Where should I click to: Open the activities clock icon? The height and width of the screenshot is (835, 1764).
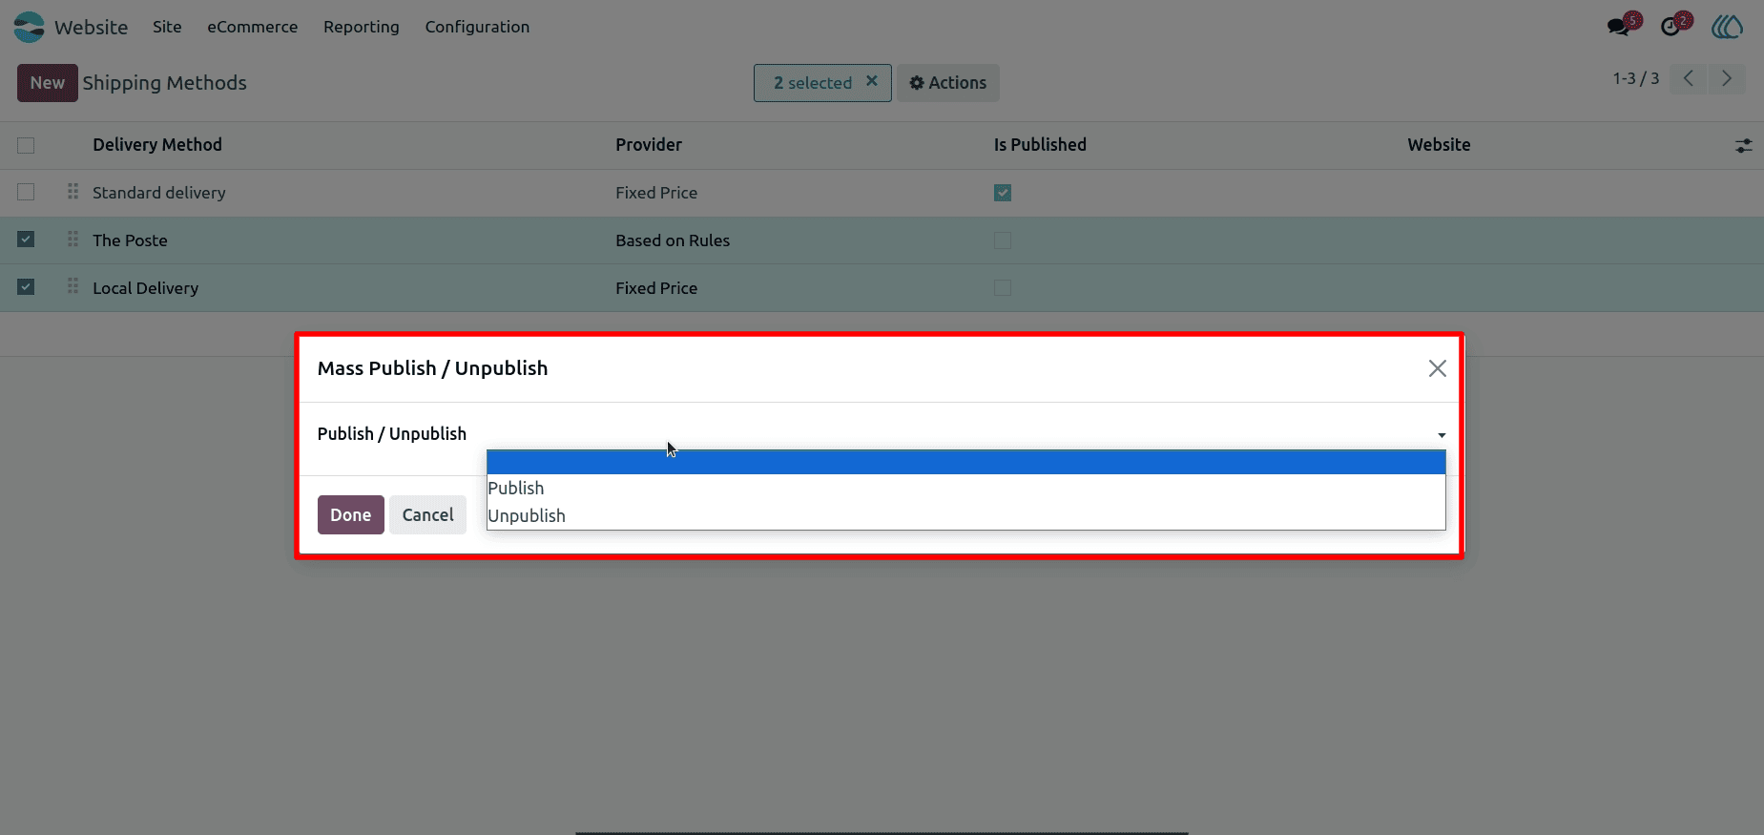tap(1671, 27)
